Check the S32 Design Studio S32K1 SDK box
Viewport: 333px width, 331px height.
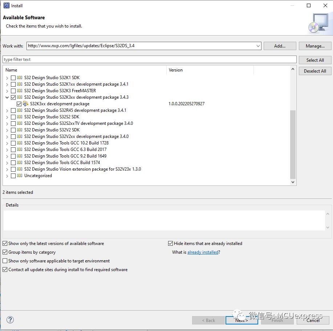[13, 78]
